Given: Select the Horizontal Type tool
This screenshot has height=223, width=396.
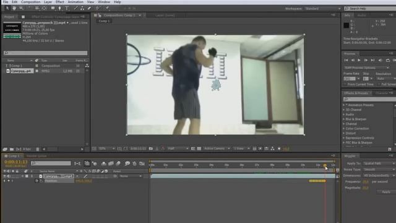Looking at the screenshot, I should click(67, 8).
